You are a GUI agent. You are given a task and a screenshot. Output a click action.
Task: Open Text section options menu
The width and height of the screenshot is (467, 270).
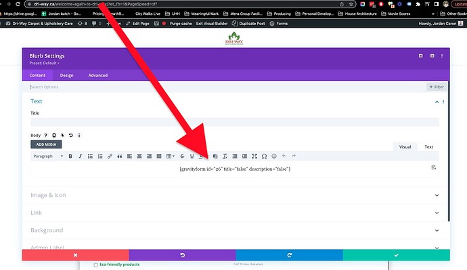point(443,101)
